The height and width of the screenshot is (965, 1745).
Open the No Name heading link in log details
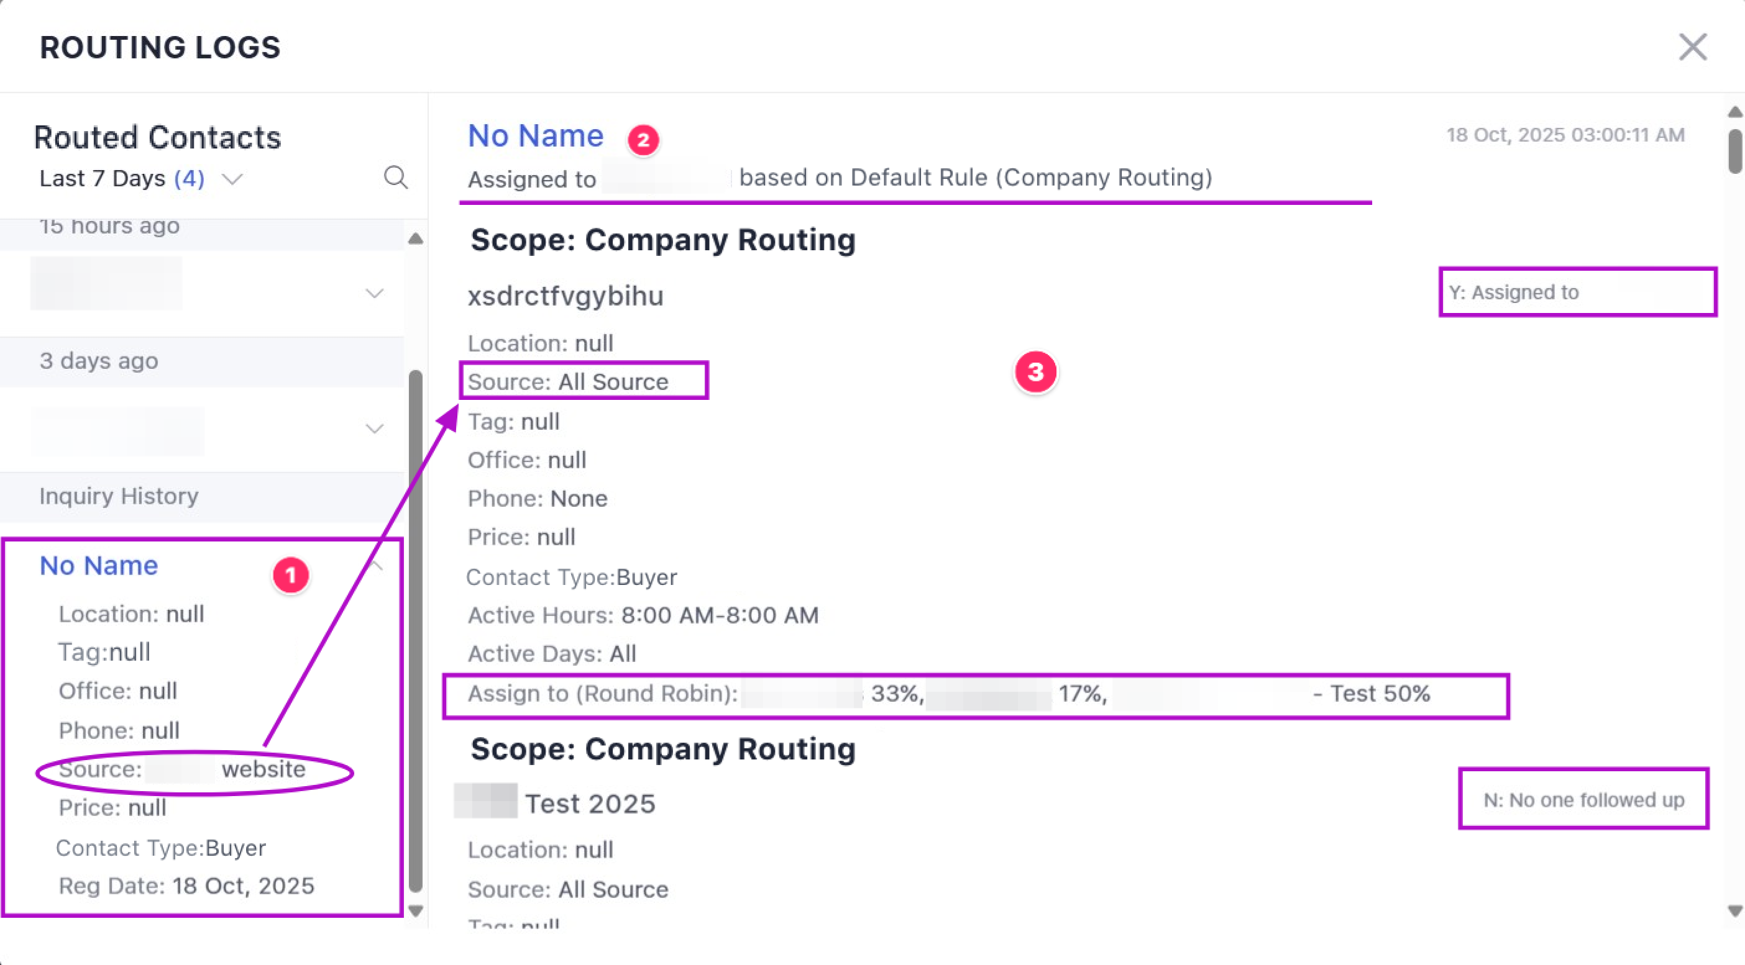[x=535, y=136]
